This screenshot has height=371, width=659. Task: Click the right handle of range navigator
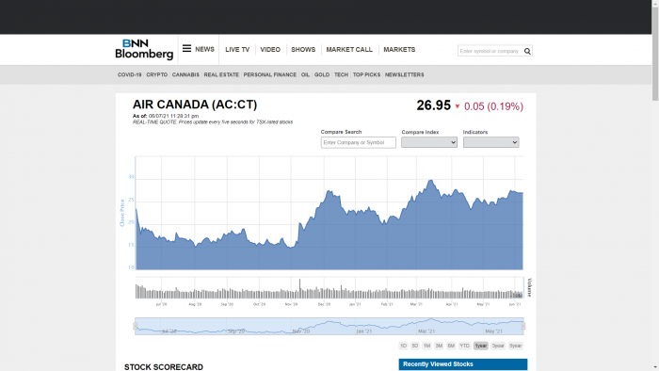pos(523,326)
